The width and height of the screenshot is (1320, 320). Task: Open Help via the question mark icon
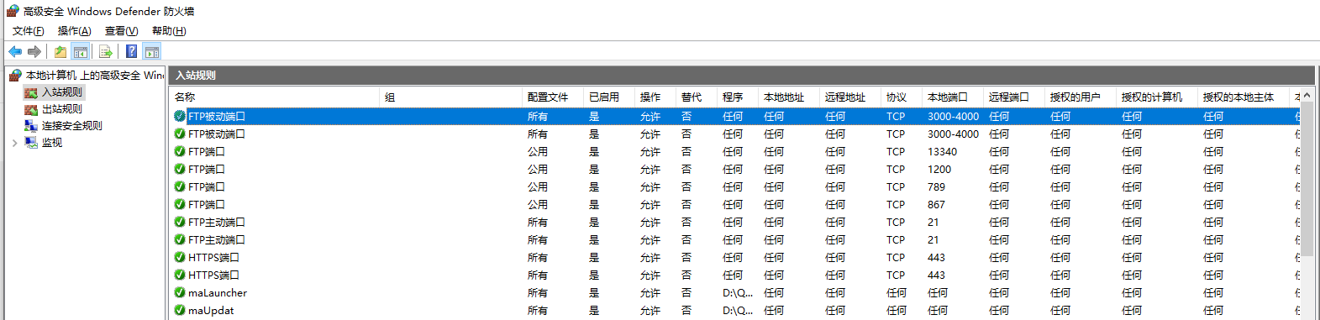tap(132, 51)
